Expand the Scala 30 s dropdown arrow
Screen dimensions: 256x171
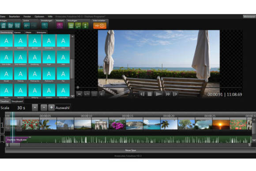coord(35,108)
